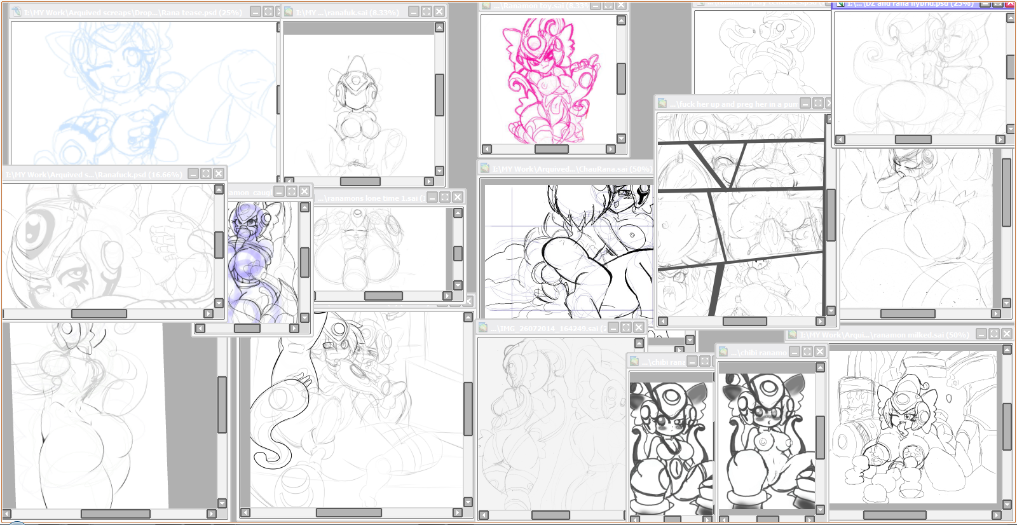Click vertical scrollbar thumb in Ranamon toy.sai window

point(621,79)
